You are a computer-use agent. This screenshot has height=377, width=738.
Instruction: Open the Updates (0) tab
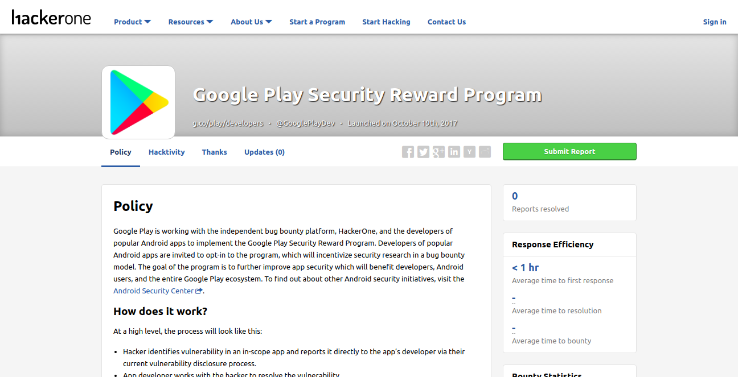pyautogui.click(x=264, y=152)
